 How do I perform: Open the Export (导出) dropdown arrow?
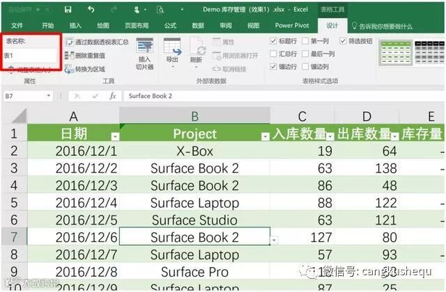click(x=173, y=67)
